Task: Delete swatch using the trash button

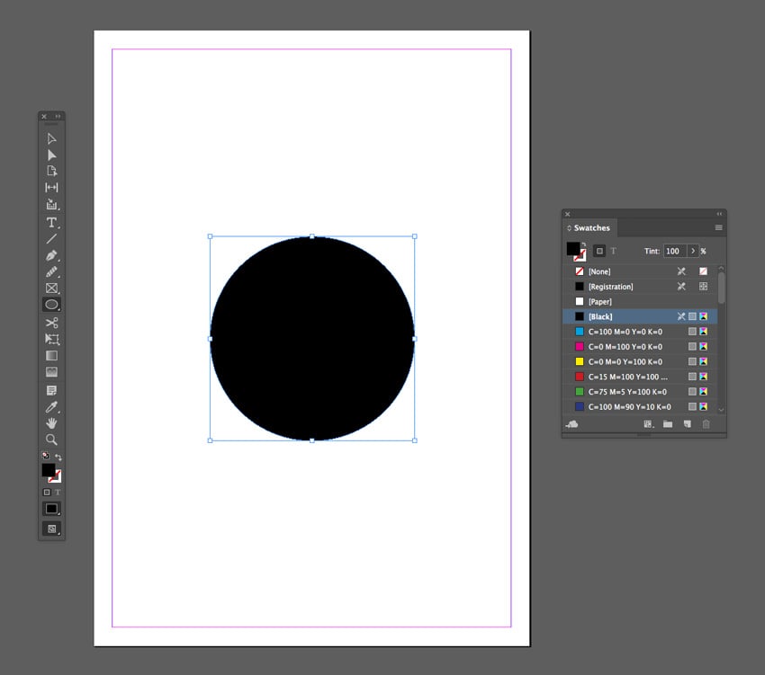Action: click(706, 422)
